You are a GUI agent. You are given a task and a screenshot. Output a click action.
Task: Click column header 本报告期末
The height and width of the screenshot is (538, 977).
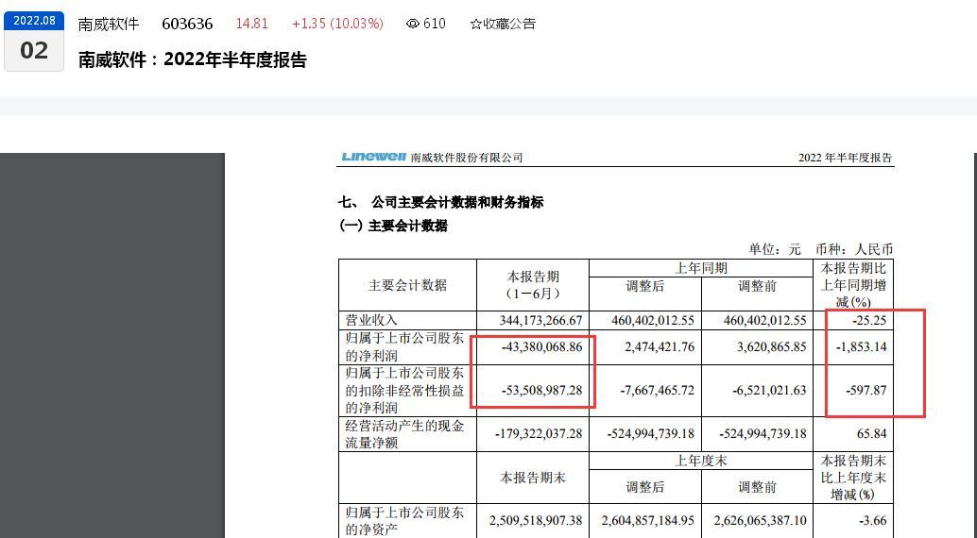tap(533, 478)
